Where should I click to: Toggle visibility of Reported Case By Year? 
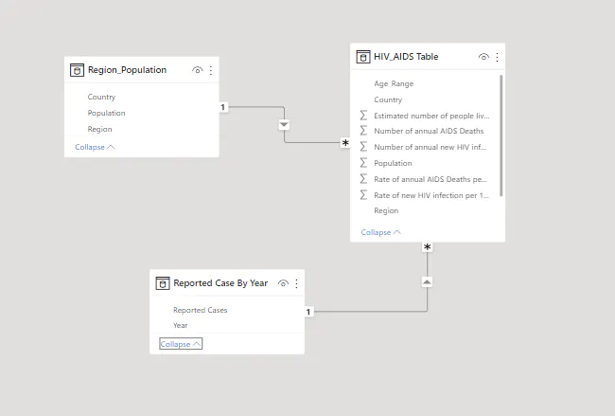pyautogui.click(x=283, y=283)
